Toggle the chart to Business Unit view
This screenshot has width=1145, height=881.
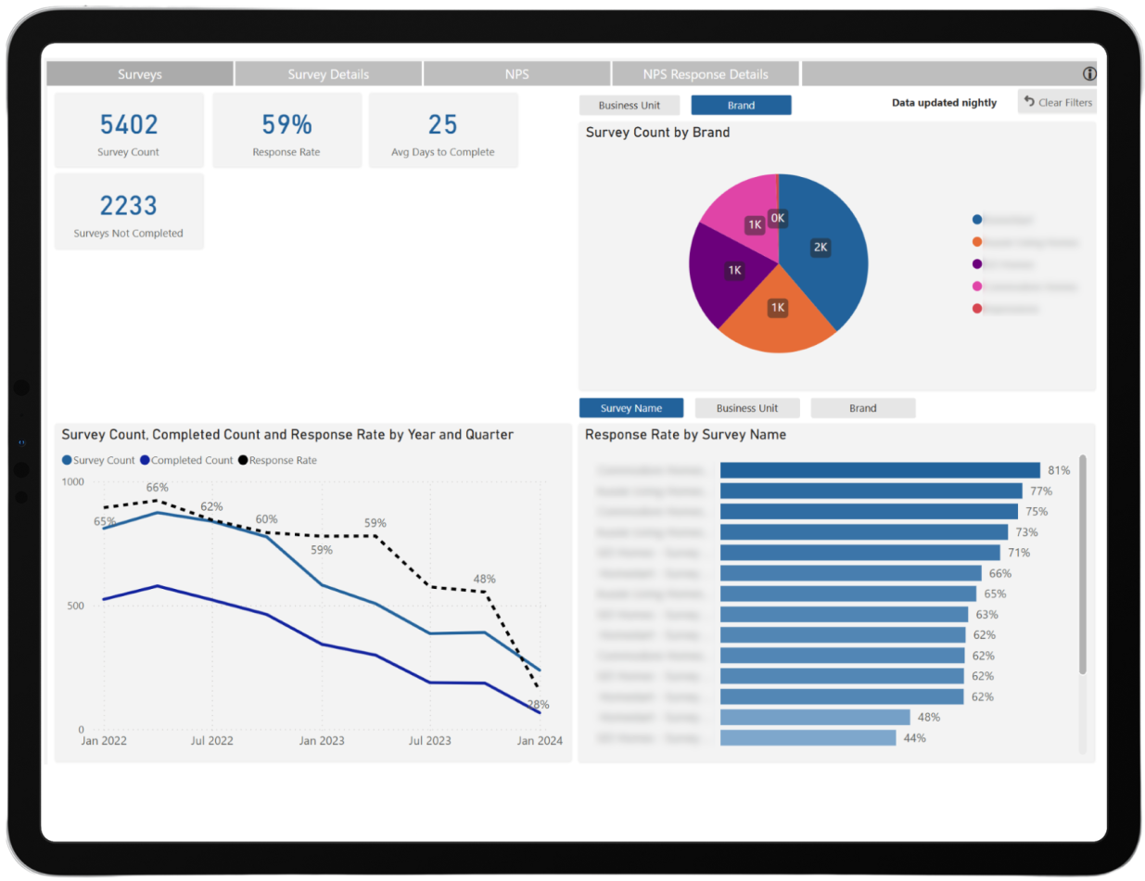point(630,105)
